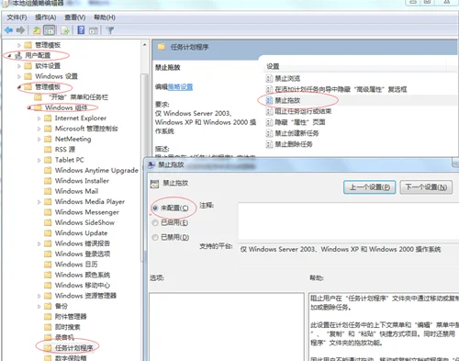Open the 帮助(H) menu
Image resolution: width=459 pixels, height=361 pixels.
point(105,17)
